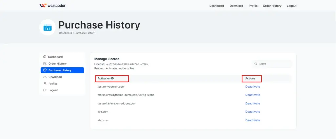The height and width of the screenshot is (139, 336).
Task: Select Logout in top navigation
Action: pyautogui.click(x=291, y=6)
